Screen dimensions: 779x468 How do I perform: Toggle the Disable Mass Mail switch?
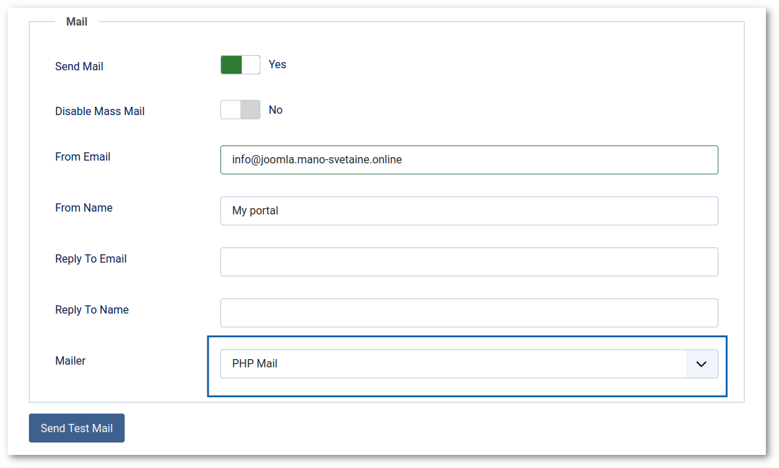coord(240,110)
